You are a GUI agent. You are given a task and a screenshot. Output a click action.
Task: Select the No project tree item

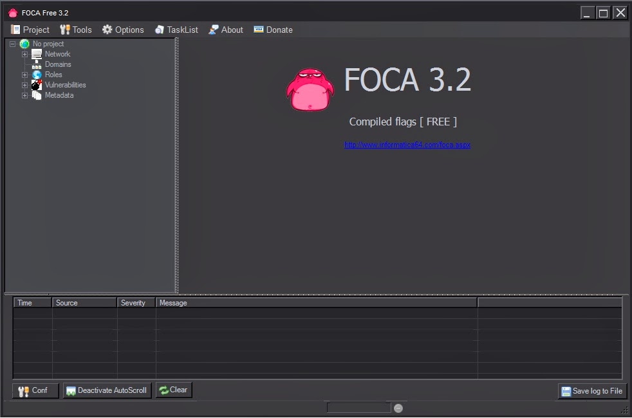[x=48, y=44]
